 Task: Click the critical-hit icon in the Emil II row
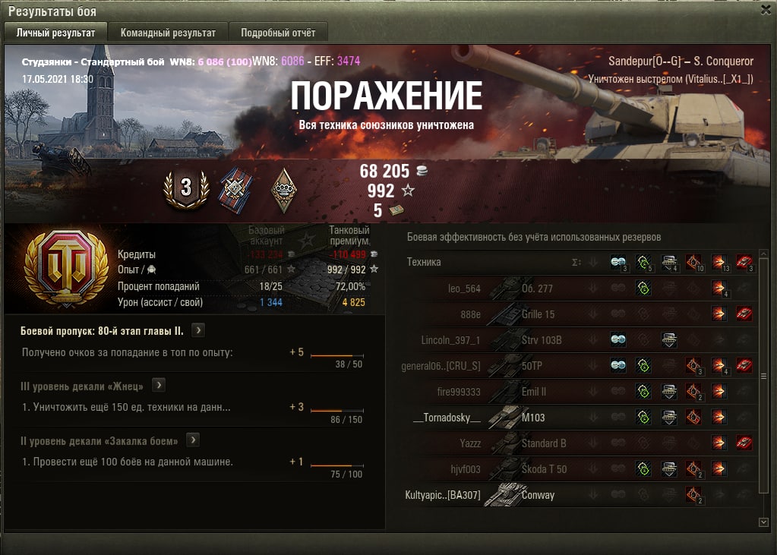click(x=643, y=392)
